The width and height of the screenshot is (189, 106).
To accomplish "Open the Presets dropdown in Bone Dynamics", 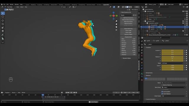I will pos(126,15).
